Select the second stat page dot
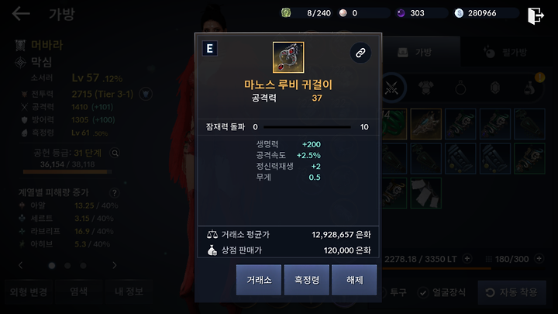The image size is (558, 314). (67, 266)
